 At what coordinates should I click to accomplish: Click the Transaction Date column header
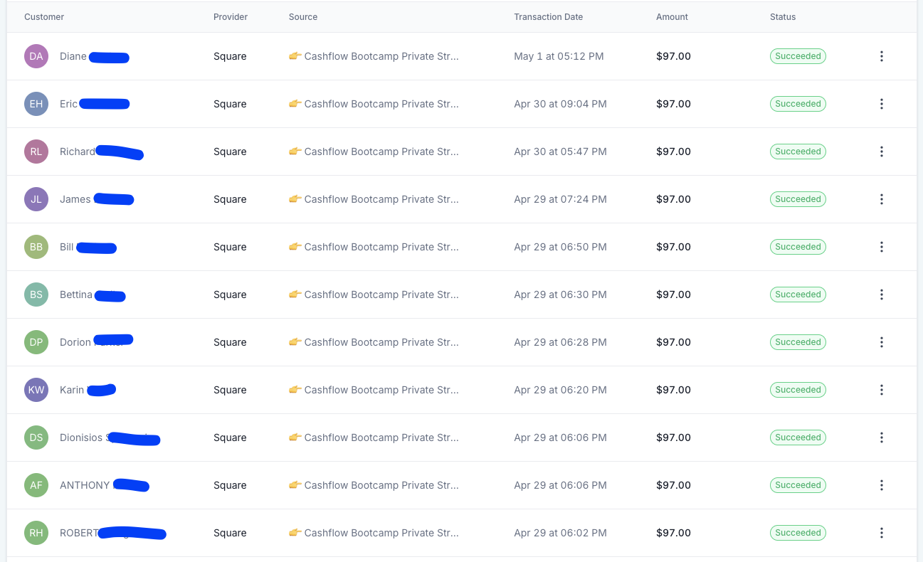[x=549, y=17]
